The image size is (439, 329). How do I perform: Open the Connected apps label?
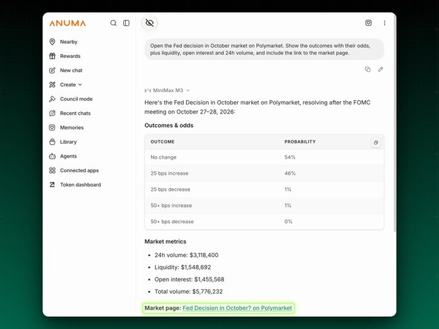(x=79, y=170)
